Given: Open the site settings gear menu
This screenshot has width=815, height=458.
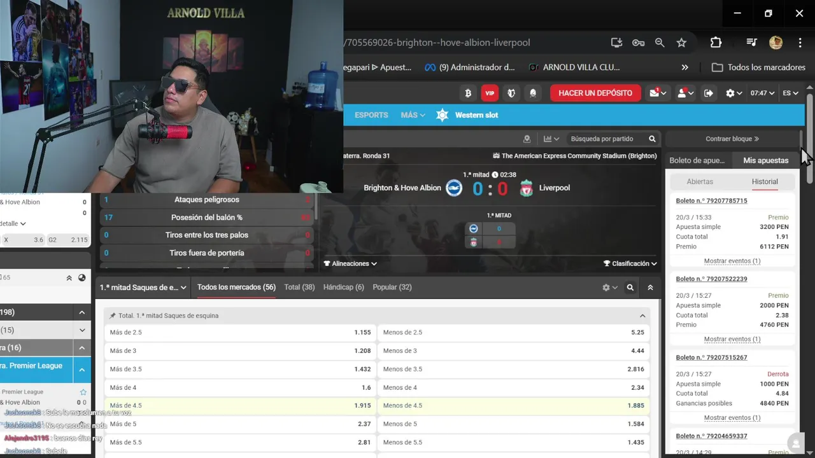Looking at the screenshot, I should coord(734,93).
